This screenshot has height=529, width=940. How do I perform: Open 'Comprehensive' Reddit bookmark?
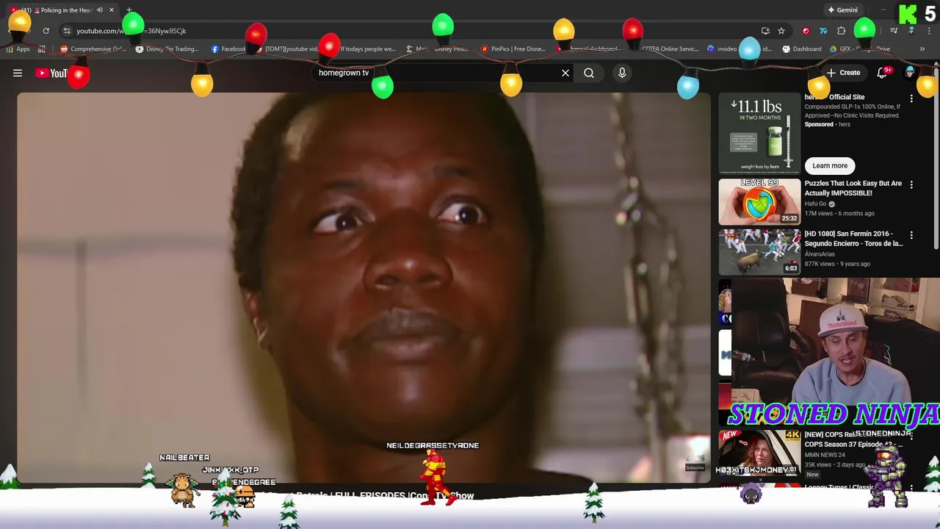[x=93, y=49]
